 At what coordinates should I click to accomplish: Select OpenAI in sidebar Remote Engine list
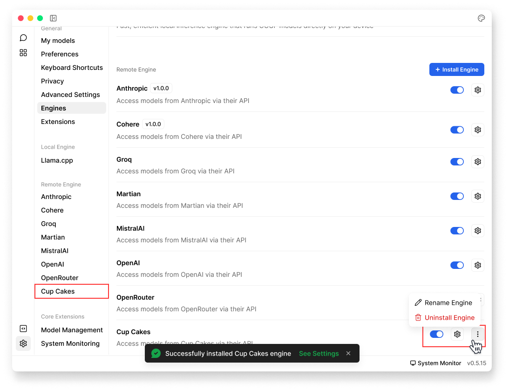pyautogui.click(x=53, y=264)
